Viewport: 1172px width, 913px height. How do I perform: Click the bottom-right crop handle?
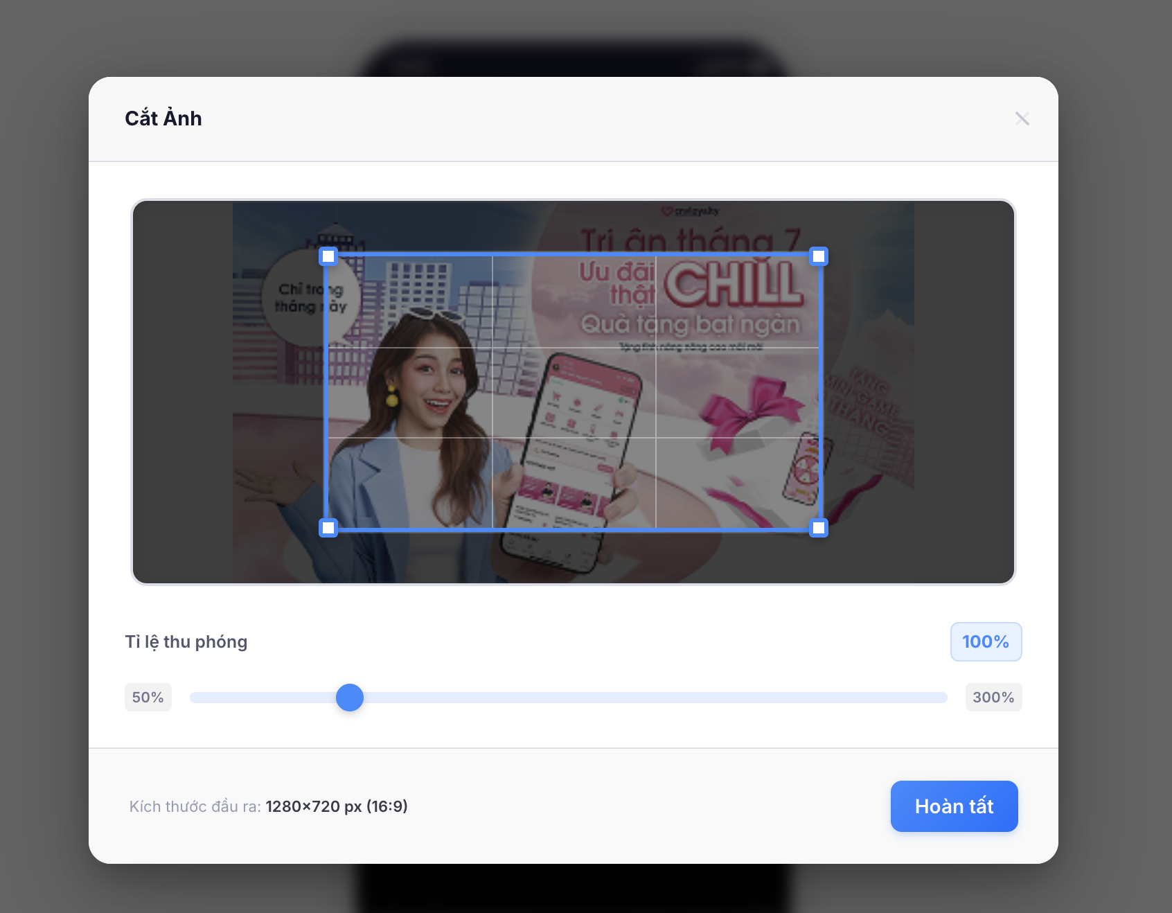point(818,529)
